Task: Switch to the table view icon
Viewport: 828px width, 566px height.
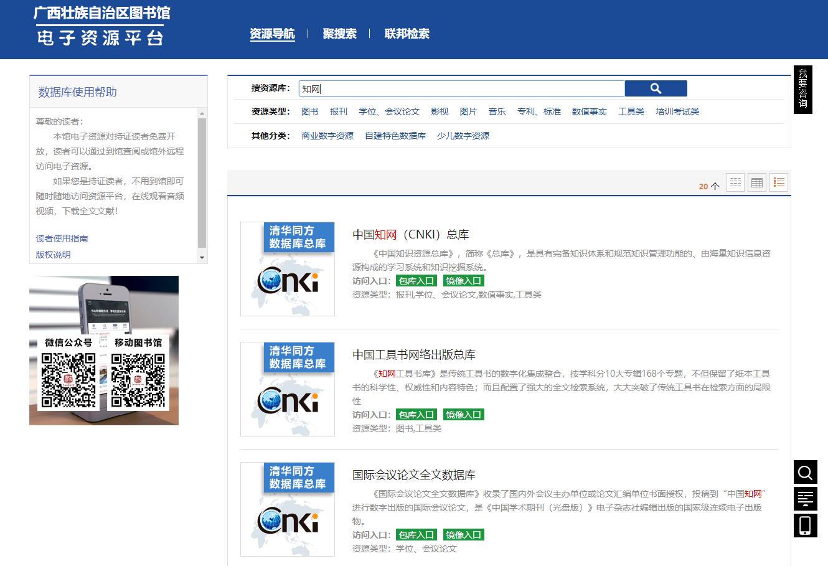Action: (756, 182)
